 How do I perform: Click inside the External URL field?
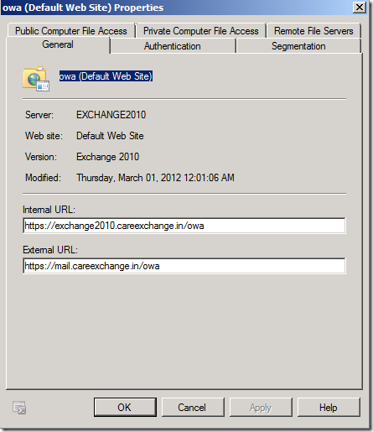pyautogui.click(x=184, y=266)
